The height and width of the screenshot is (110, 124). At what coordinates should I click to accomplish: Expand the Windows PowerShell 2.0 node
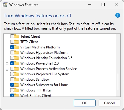7,64
